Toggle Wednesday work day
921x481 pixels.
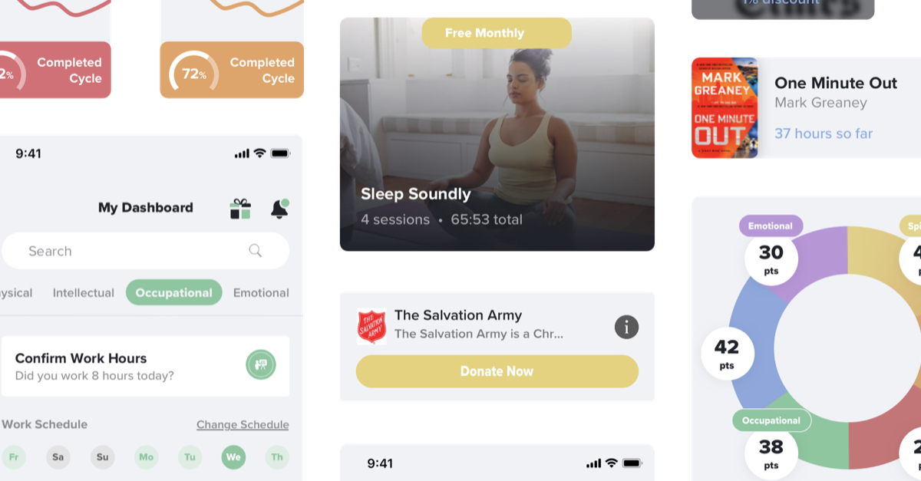tap(233, 457)
